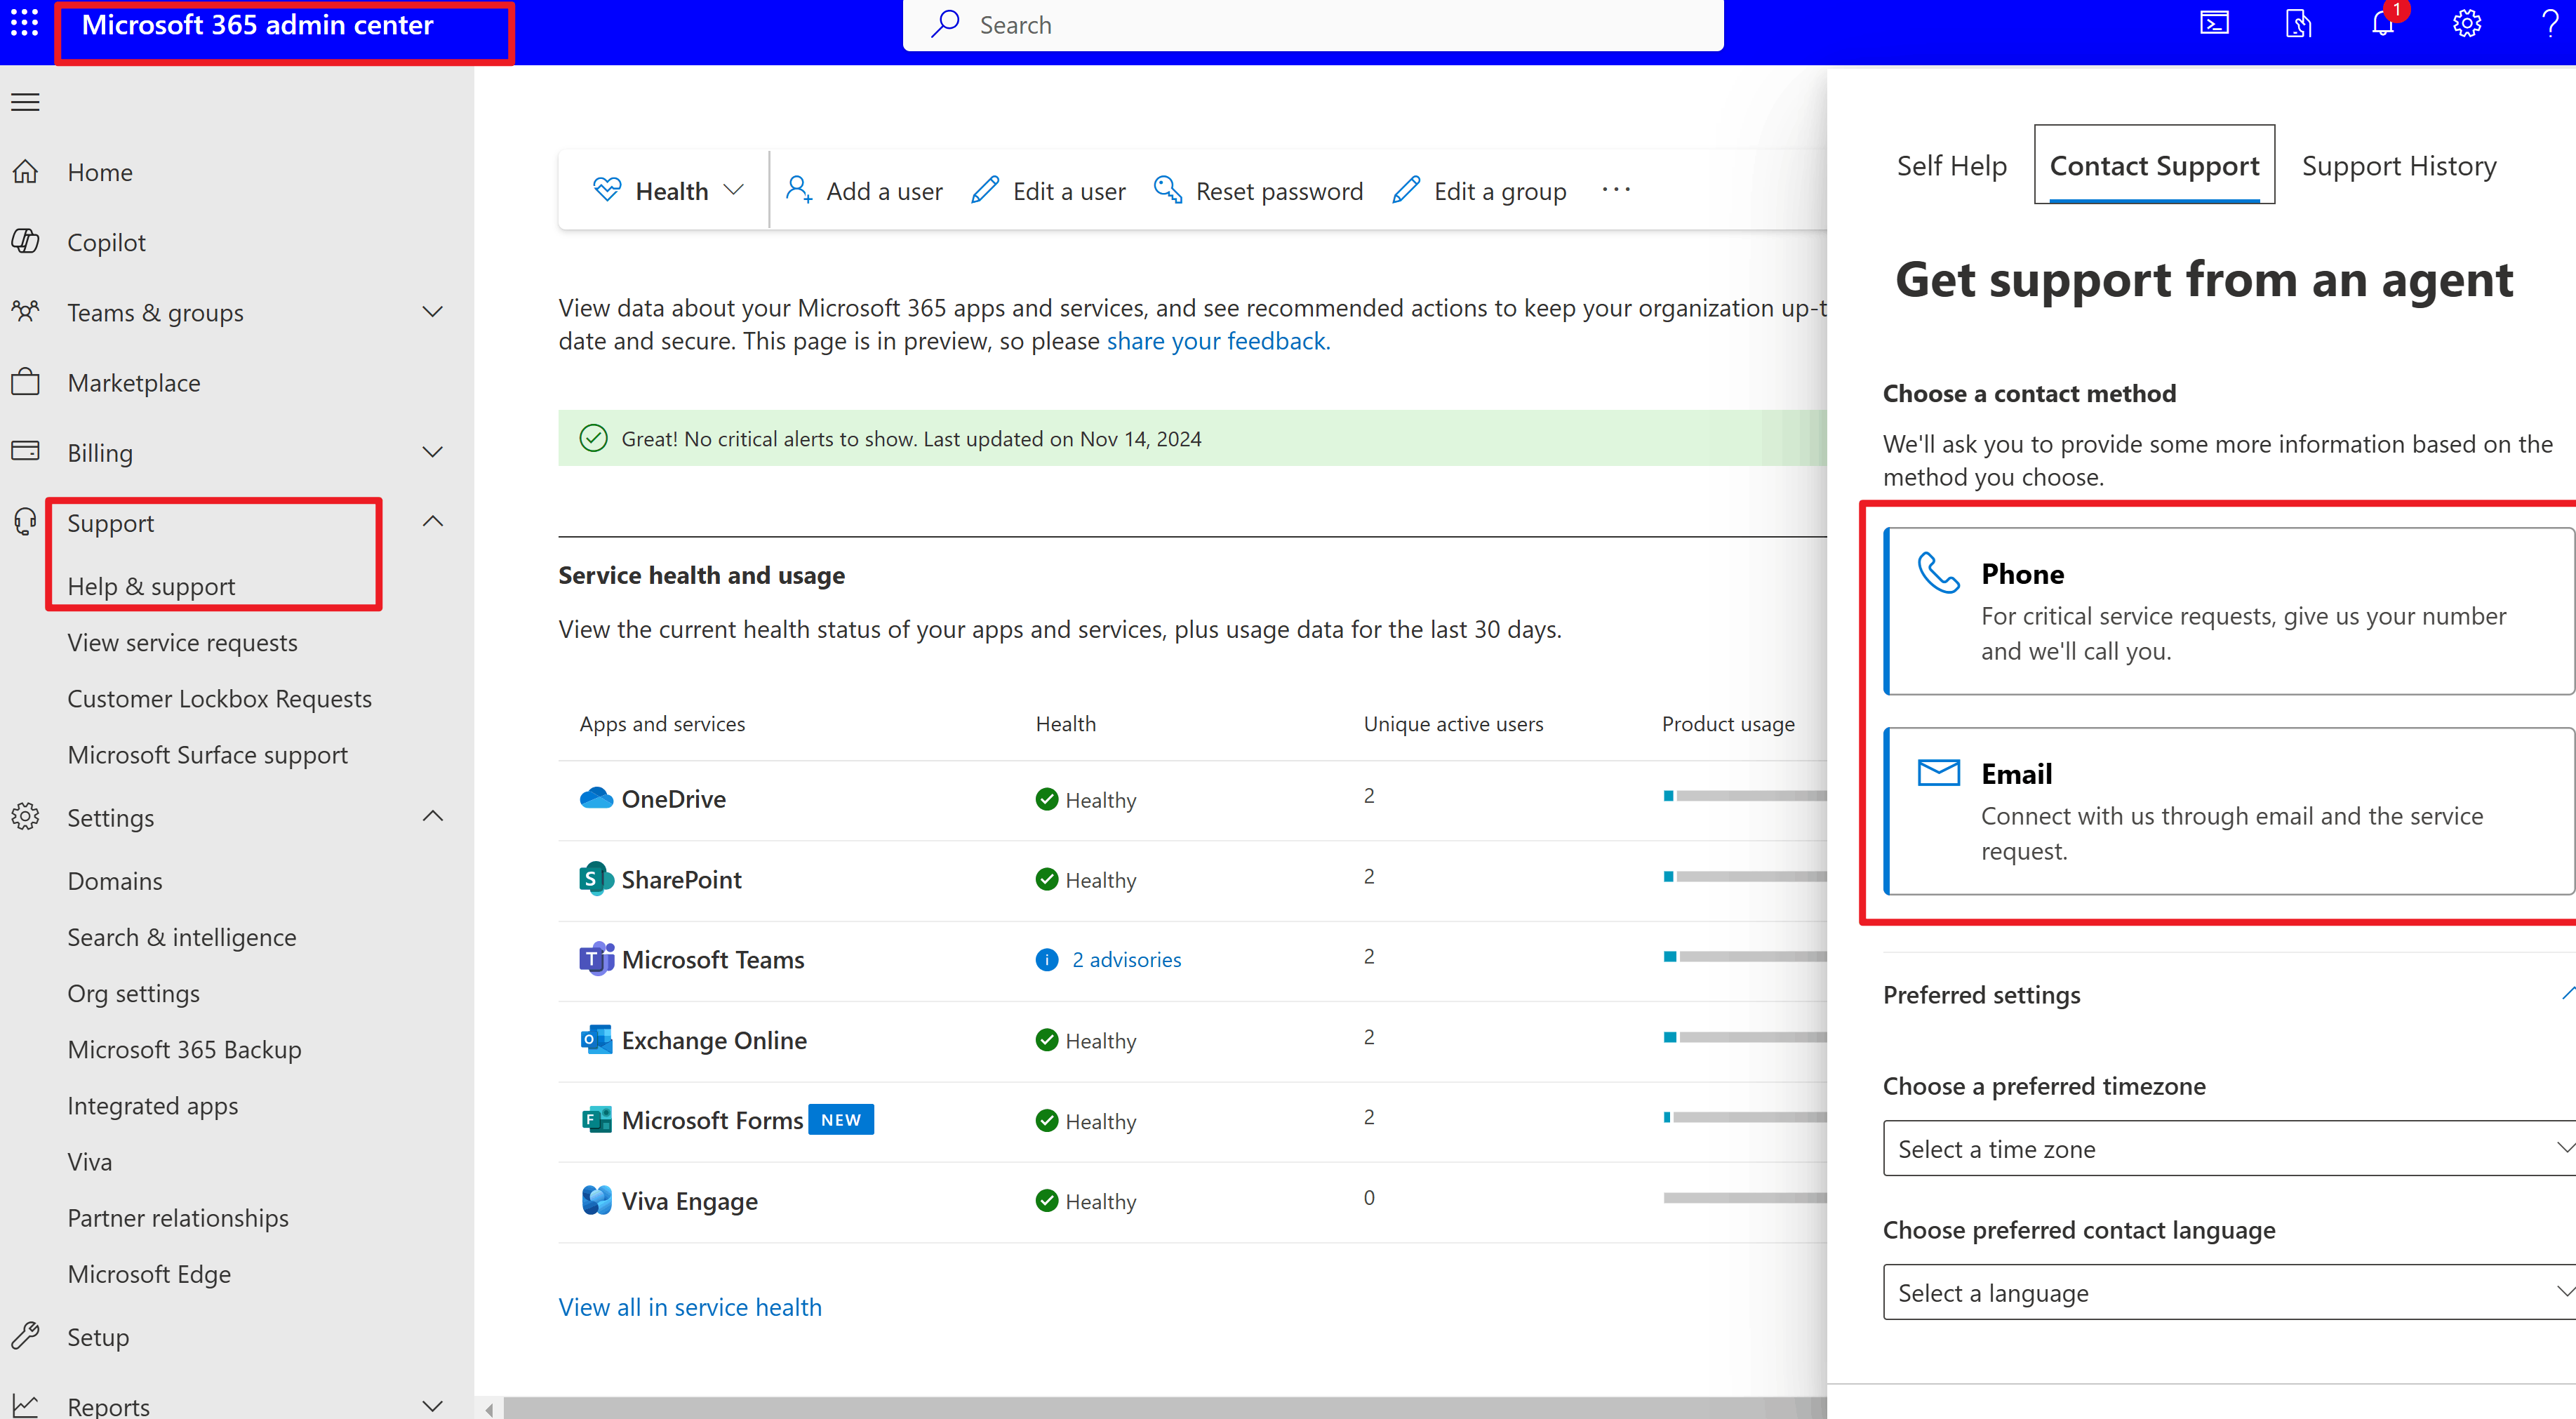Open the Select a time zone dropdown
2576x1419 pixels.
tap(2228, 1149)
